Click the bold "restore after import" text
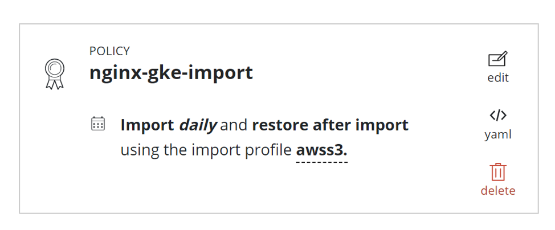 pyautogui.click(x=330, y=125)
